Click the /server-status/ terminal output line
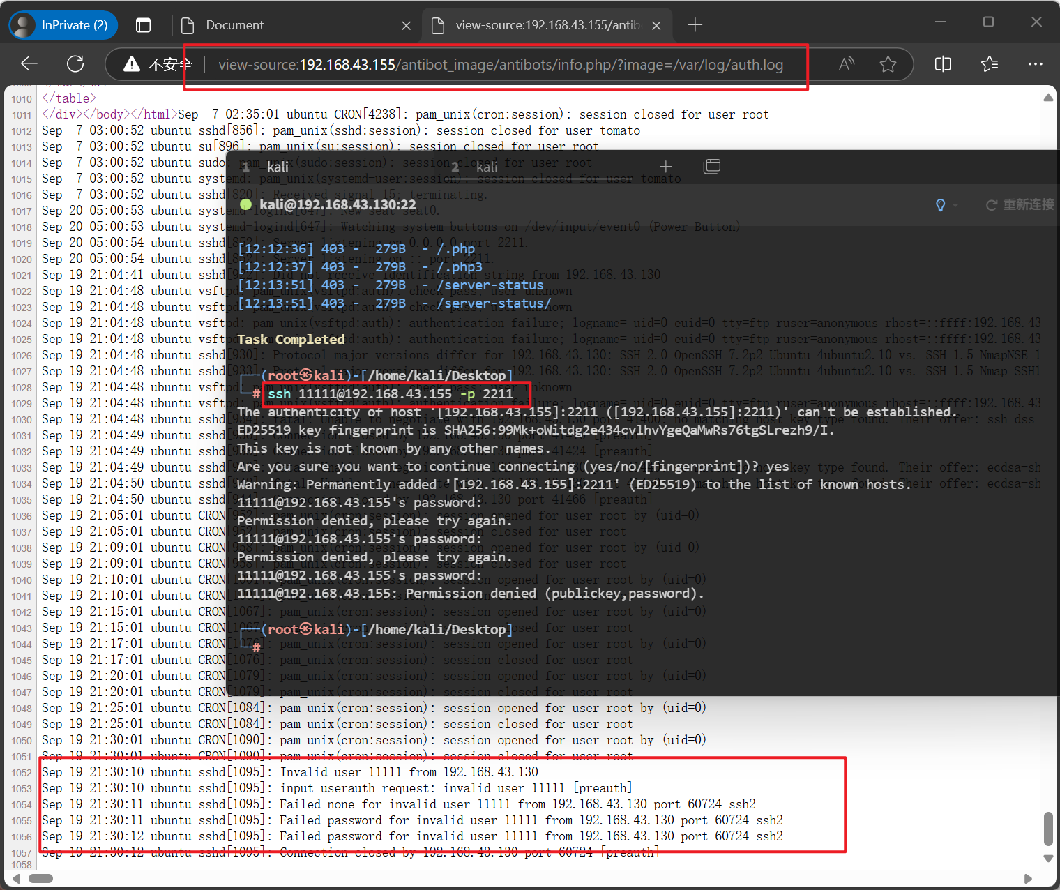 pyautogui.click(x=395, y=303)
